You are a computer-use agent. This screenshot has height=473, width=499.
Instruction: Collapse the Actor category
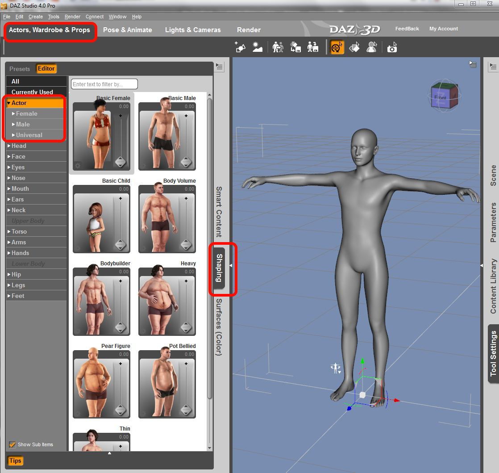(x=9, y=103)
